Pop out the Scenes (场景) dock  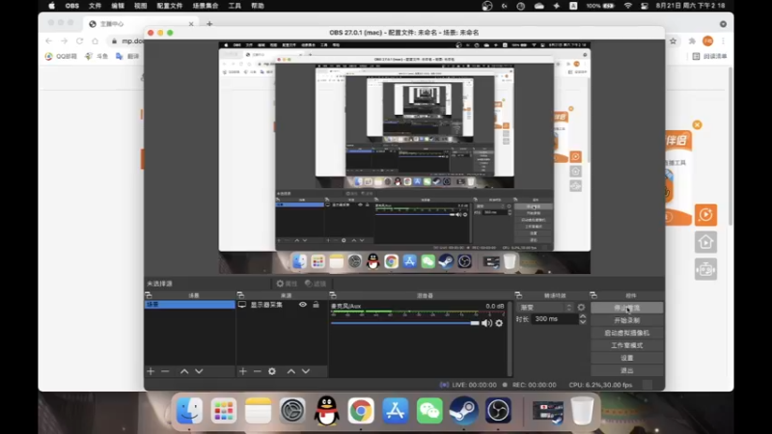tap(149, 295)
